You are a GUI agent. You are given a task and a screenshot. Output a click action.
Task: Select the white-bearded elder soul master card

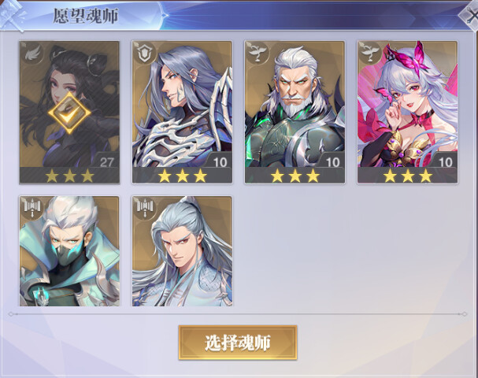[295, 112]
